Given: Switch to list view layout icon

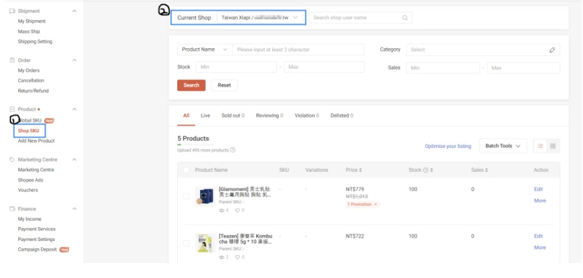Looking at the screenshot, I should click(540, 146).
